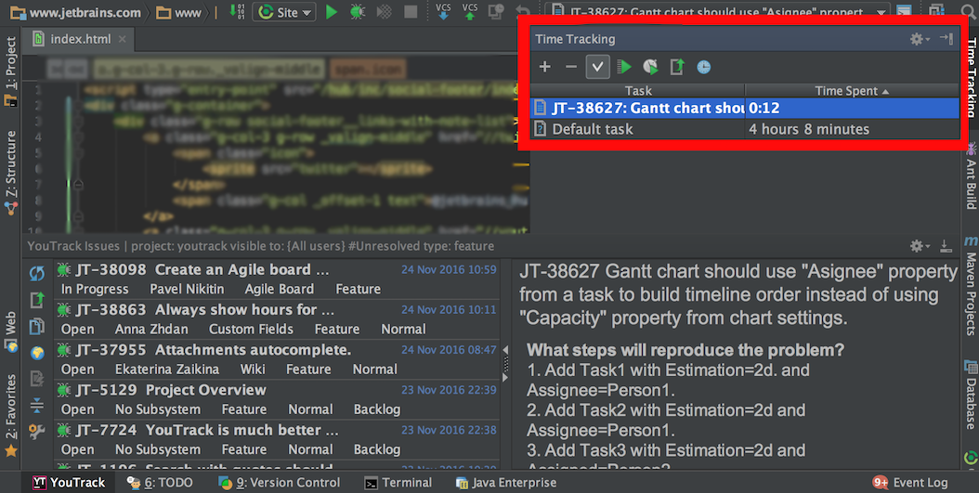Screen dimensions: 979x493
Task: Start work timer on the selected task
Action: pyautogui.click(x=624, y=67)
